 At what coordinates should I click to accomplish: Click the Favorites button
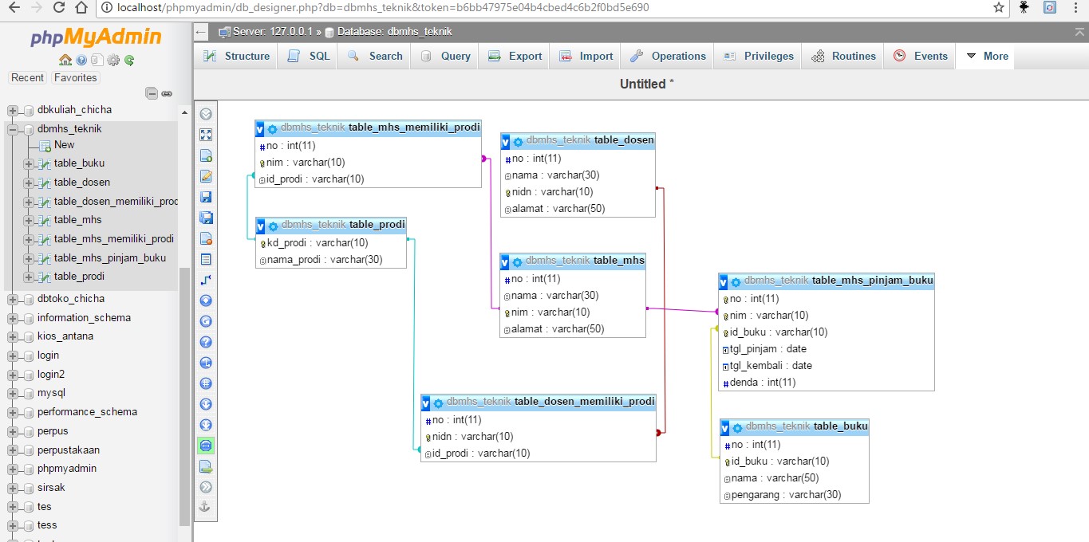75,78
